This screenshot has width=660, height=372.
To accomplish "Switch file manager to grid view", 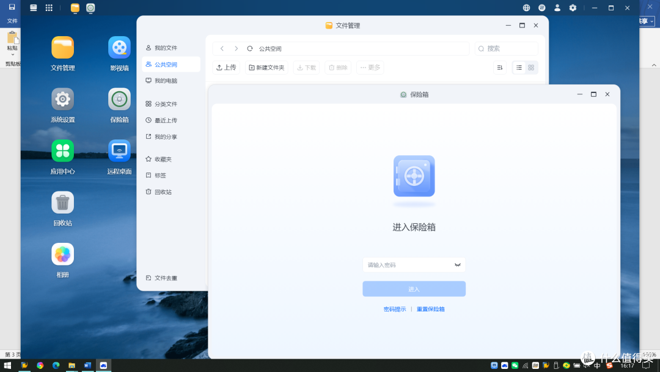I will 531,67.
